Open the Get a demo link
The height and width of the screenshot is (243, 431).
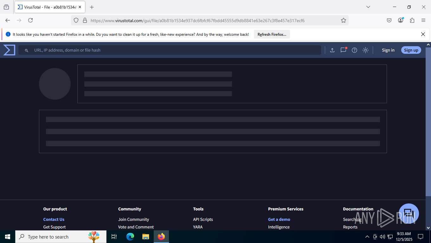pos(279,219)
